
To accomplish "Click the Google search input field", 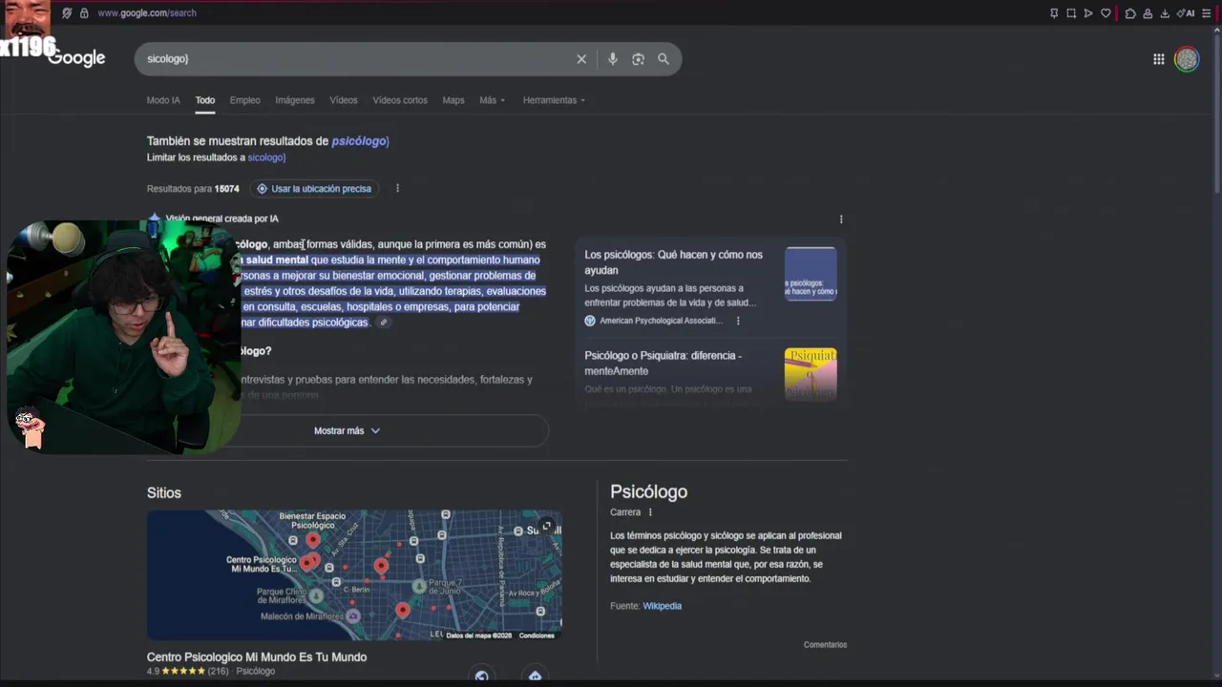I will click(x=358, y=59).
